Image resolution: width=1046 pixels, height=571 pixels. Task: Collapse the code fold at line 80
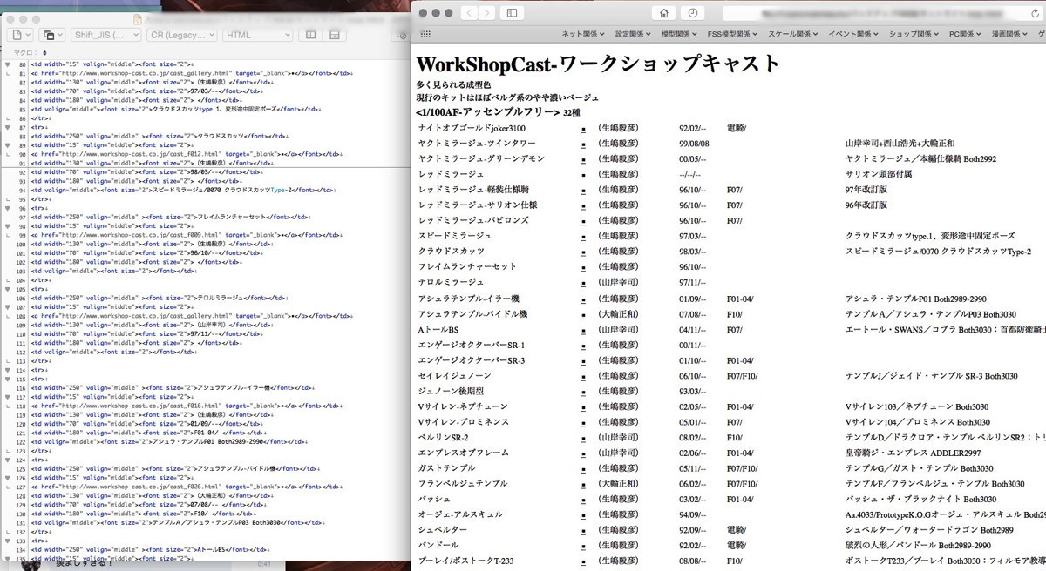[x=8, y=64]
